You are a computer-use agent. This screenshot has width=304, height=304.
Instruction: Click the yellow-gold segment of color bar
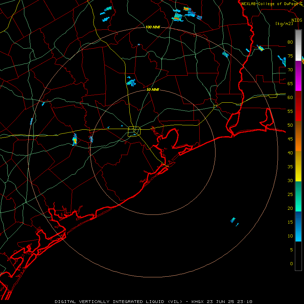coord(298,166)
